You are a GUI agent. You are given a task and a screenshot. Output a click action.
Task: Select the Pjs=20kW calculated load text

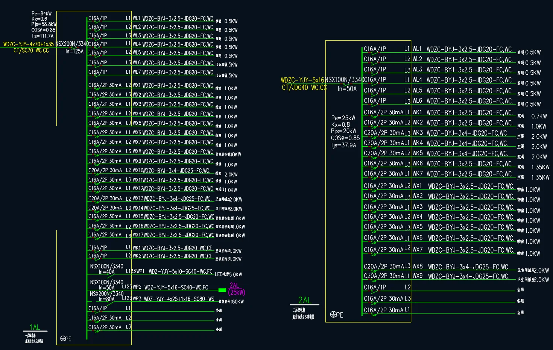coord(343,131)
